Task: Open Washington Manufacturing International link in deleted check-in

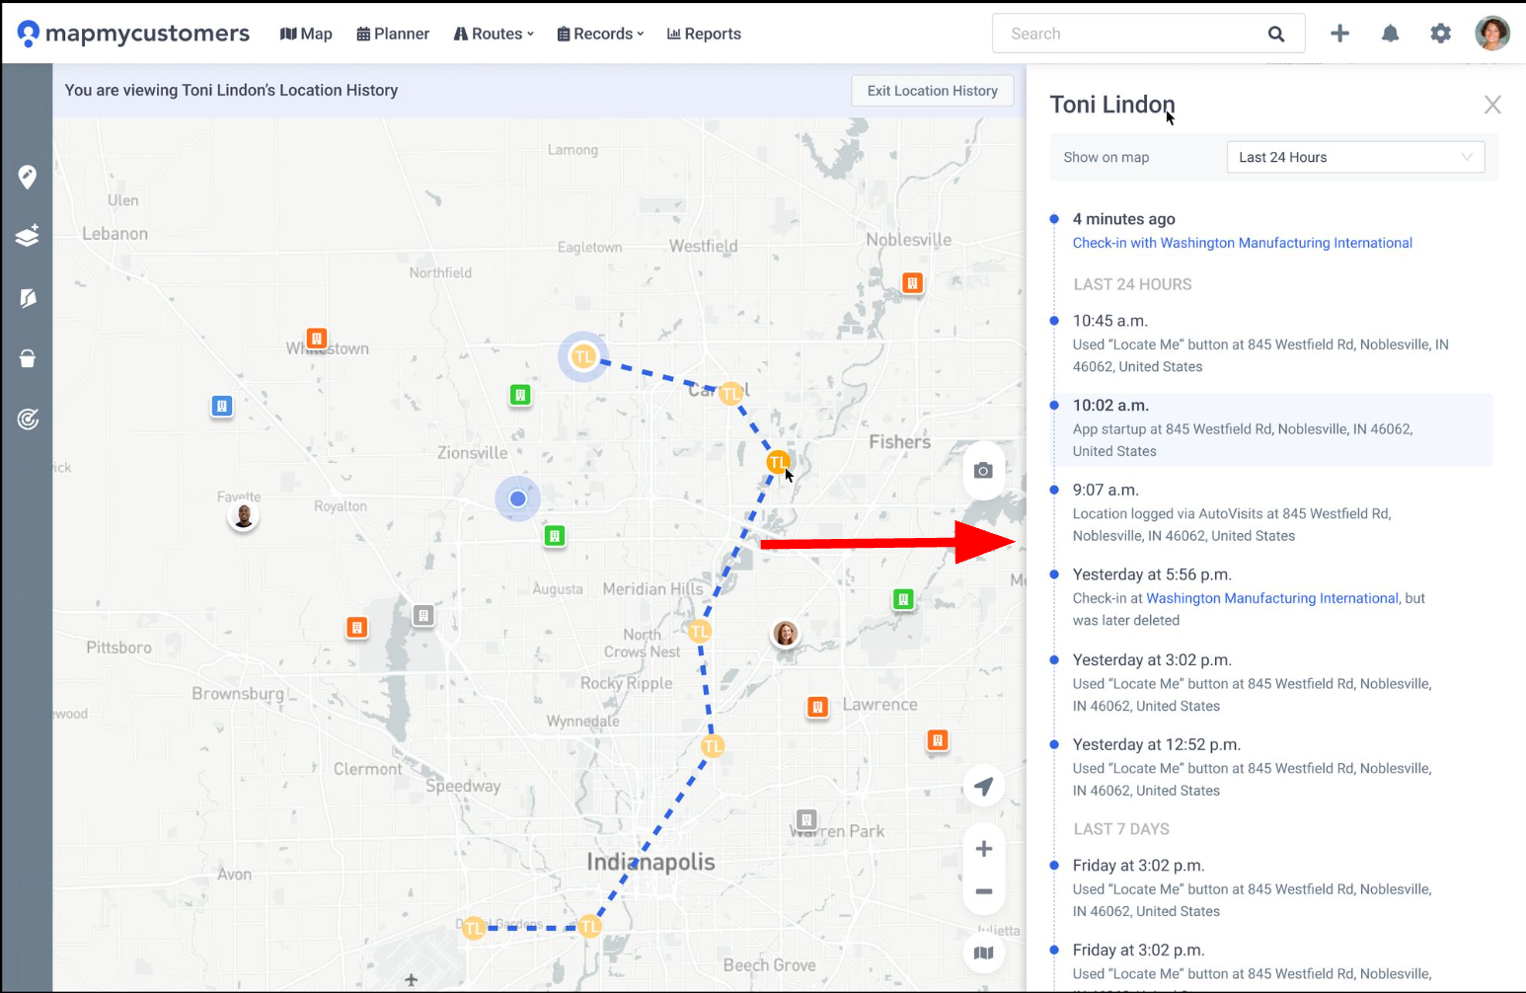Action: pyautogui.click(x=1272, y=598)
